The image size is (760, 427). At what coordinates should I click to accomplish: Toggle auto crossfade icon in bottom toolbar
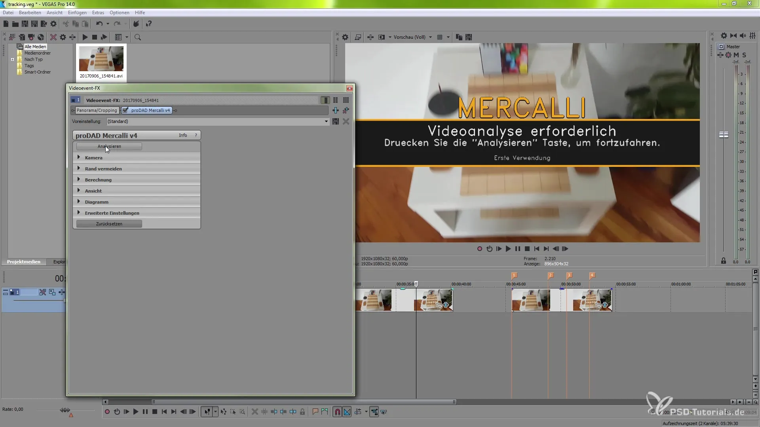[x=347, y=412]
